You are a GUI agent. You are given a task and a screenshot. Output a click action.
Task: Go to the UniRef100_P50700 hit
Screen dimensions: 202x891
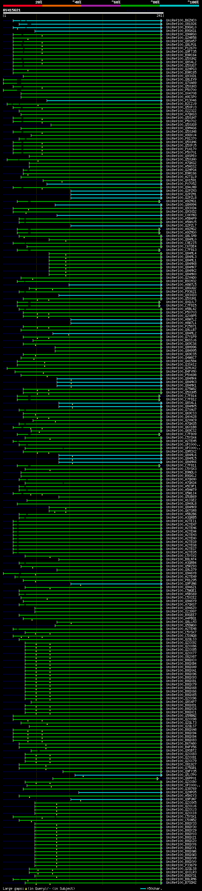point(181,90)
